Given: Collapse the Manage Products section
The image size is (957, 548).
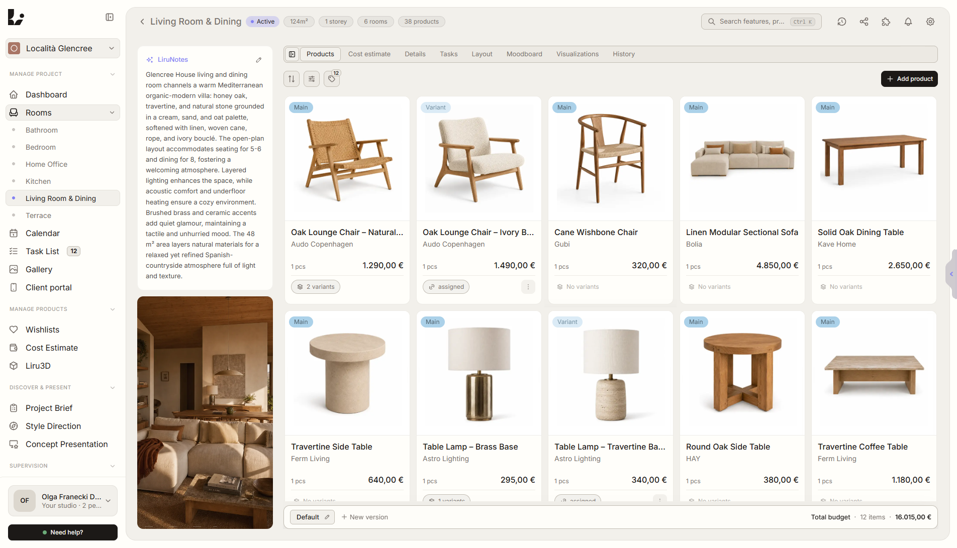Looking at the screenshot, I should pyautogui.click(x=113, y=309).
